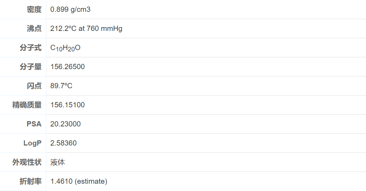The image size is (366, 191).
Task: Click the 沸点 label cell
Action: (34, 28)
